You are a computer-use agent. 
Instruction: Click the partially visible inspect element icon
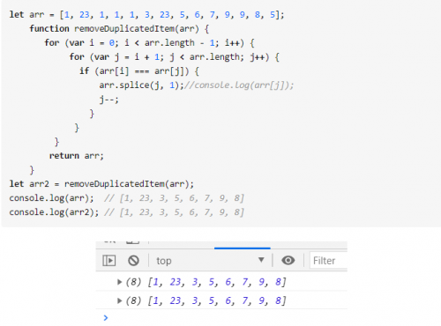coord(110,242)
